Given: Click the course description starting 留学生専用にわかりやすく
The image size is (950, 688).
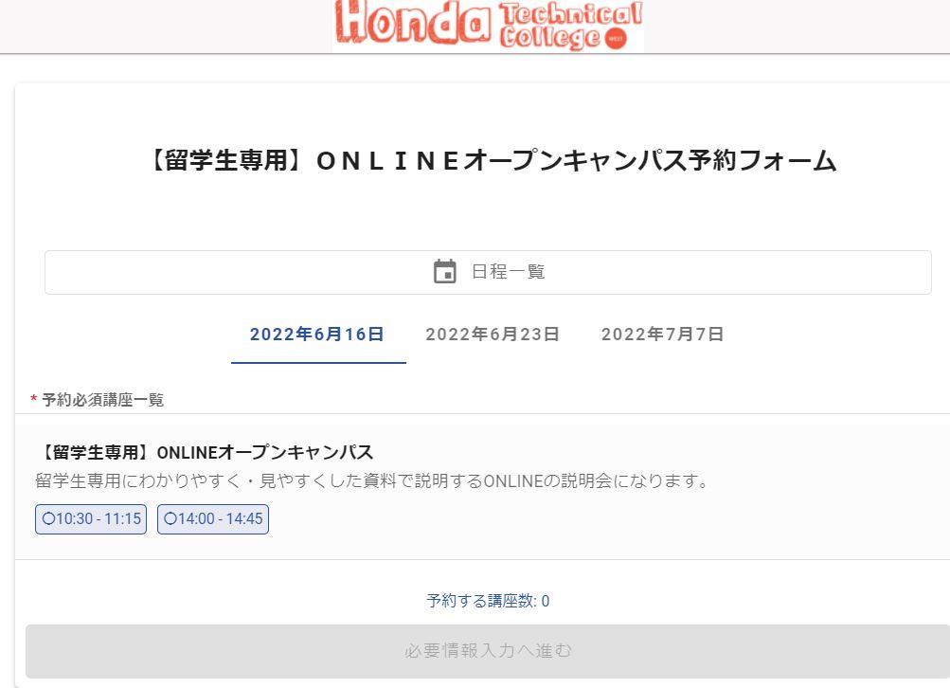Looking at the screenshot, I should coord(372,481).
